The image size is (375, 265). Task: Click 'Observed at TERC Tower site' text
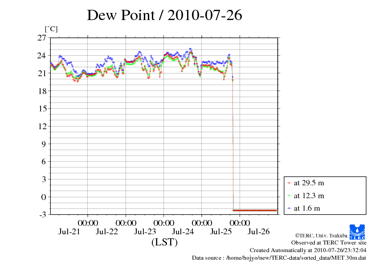[329, 243]
